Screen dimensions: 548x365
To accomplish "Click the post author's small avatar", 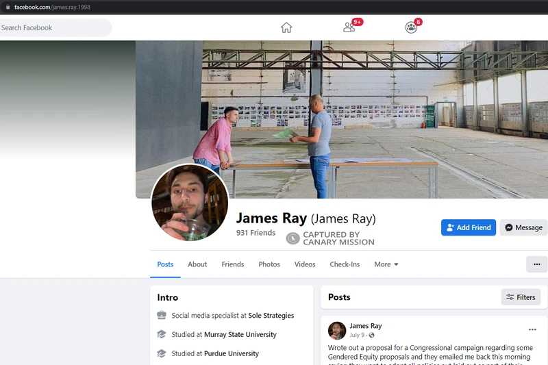I will click(x=337, y=331).
